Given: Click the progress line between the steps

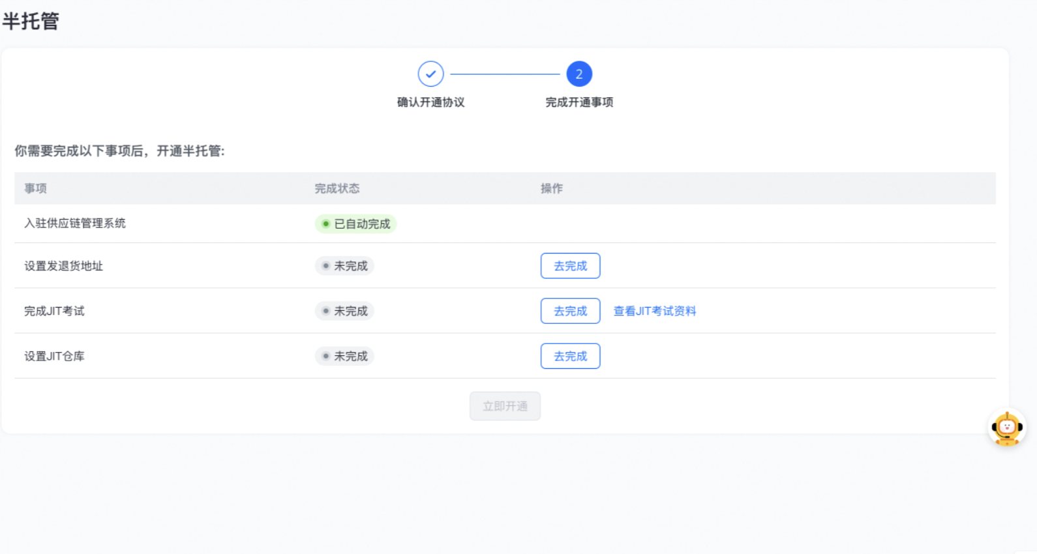Looking at the screenshot, I should (505, 74).
